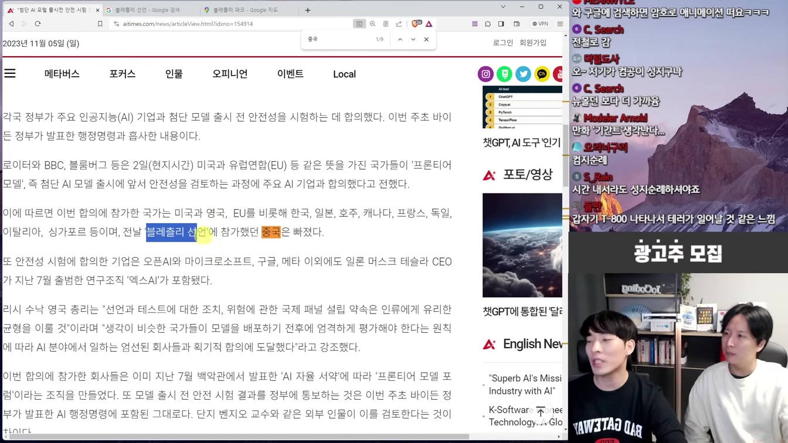Click the page vertical scrollbar thumb
The image size is (788, 443).
[566, 155]
